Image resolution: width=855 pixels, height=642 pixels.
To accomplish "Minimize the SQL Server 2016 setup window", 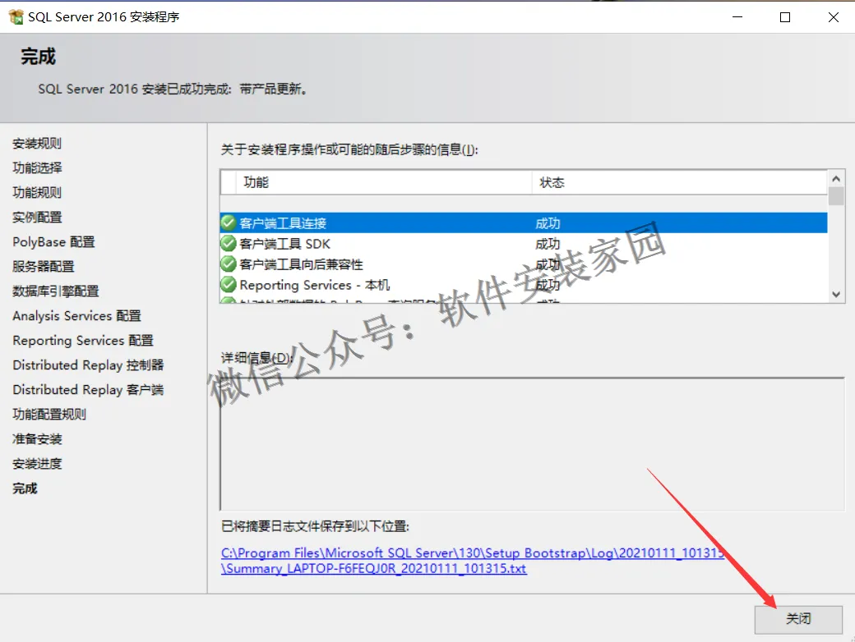I will [737, 17].
